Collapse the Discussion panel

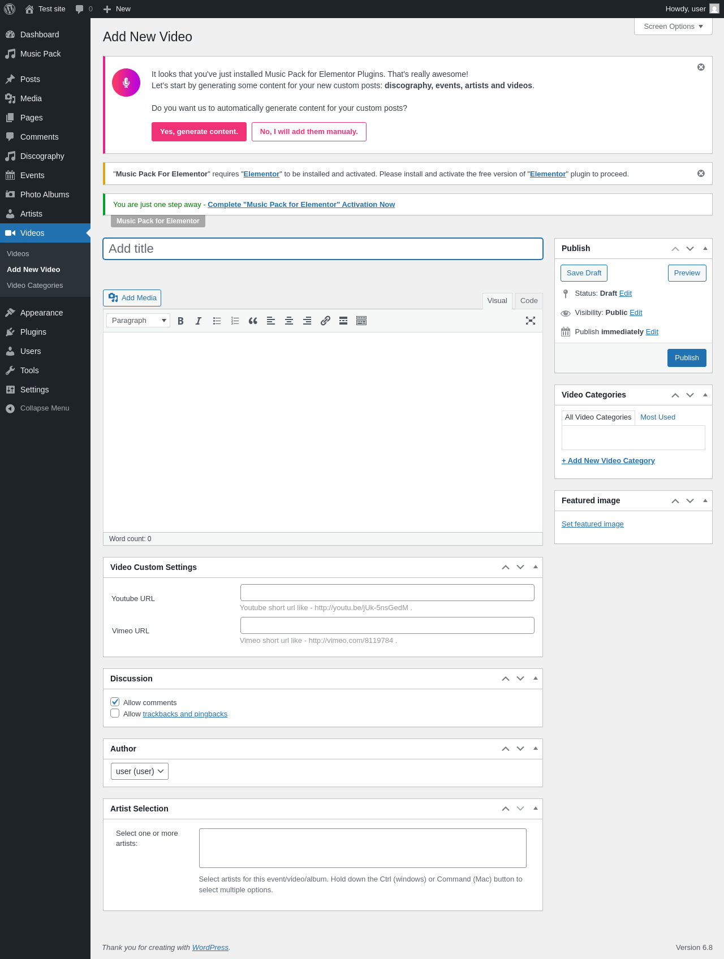click(x=536, y=678)
